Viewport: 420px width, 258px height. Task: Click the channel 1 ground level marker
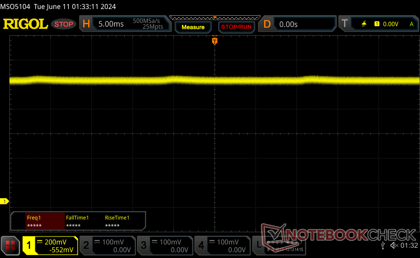tap(5, 201)
